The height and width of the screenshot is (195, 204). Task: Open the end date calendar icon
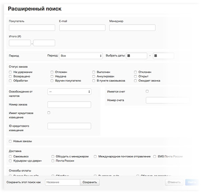tap(155, 56)
